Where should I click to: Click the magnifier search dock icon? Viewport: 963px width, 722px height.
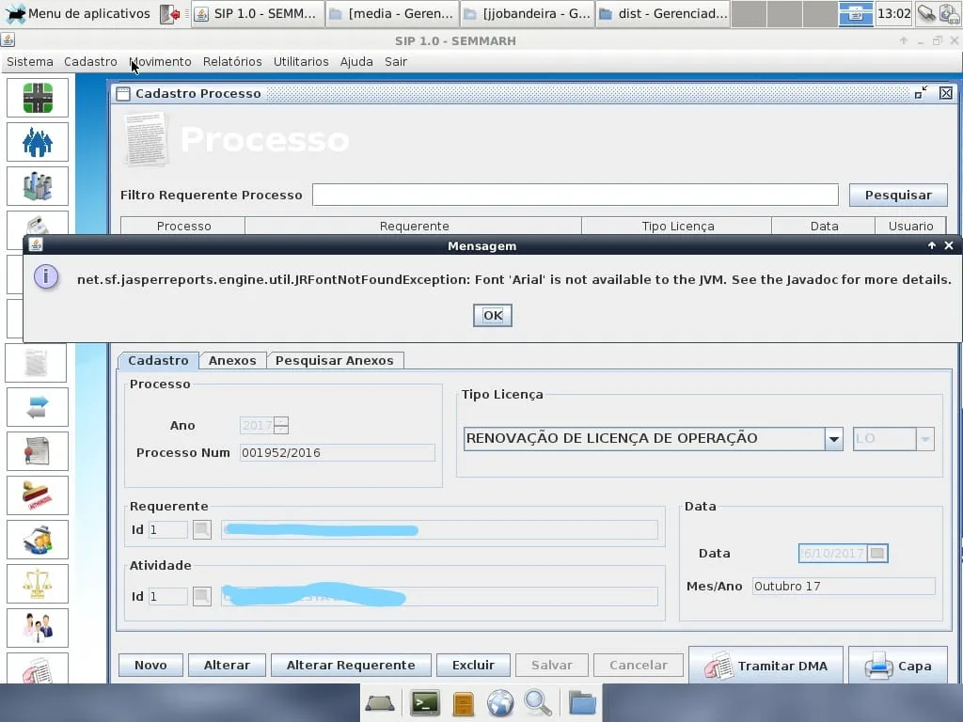tap(537, 703)
